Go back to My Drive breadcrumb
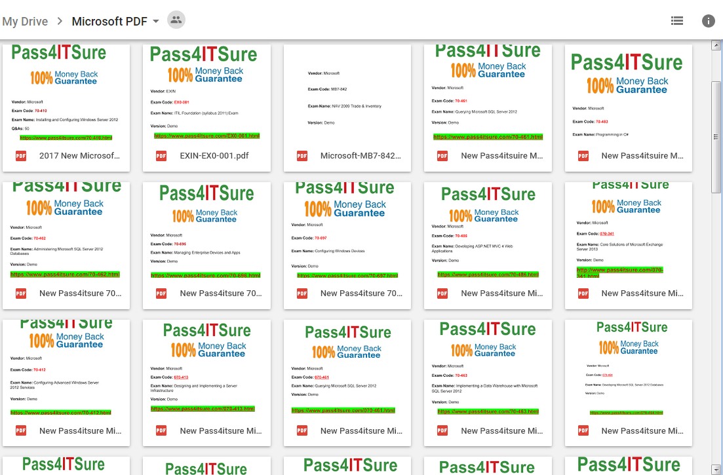This screenshot has height=475, width=723. pyautogui.click(x=25, y=21)
